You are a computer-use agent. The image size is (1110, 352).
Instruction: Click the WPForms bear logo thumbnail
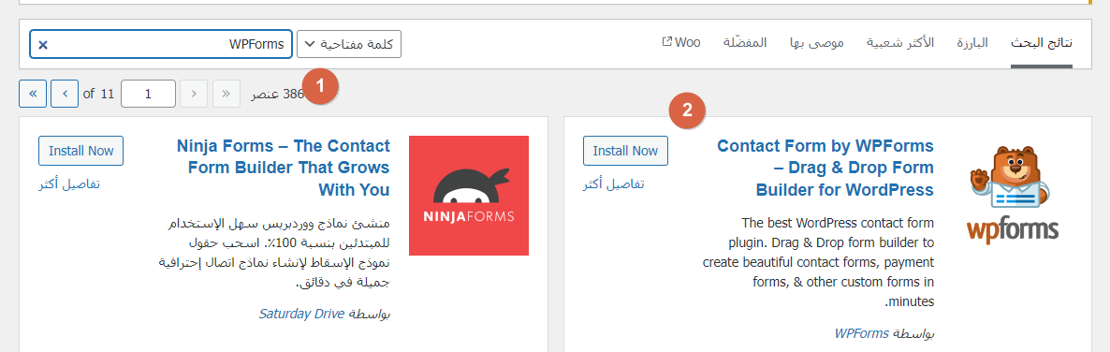pyautogui.click(x=1013, y=196)
